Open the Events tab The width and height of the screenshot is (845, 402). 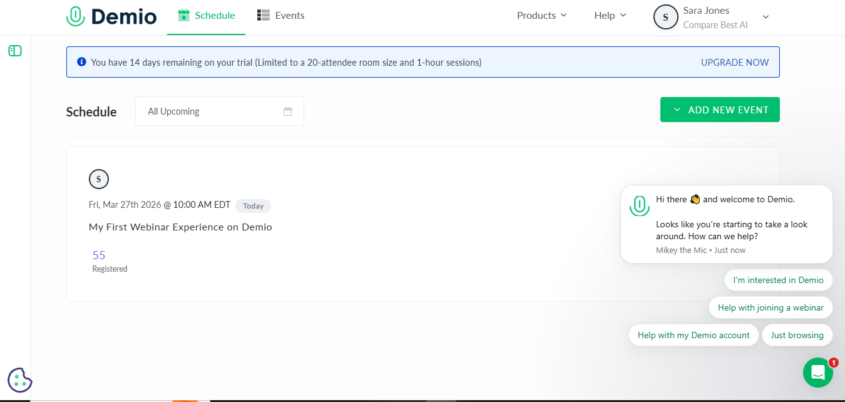(x=281, y=16)
